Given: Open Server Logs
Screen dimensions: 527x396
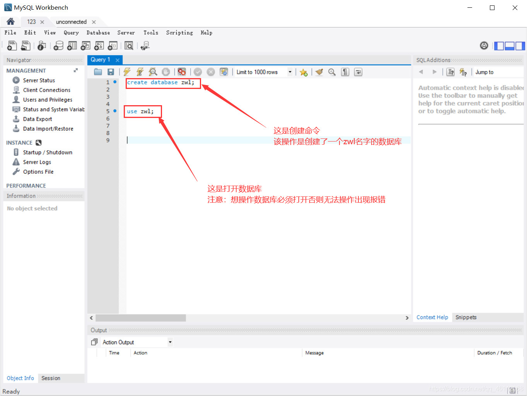Looking at the screenshot, I should tap(37, 162).
